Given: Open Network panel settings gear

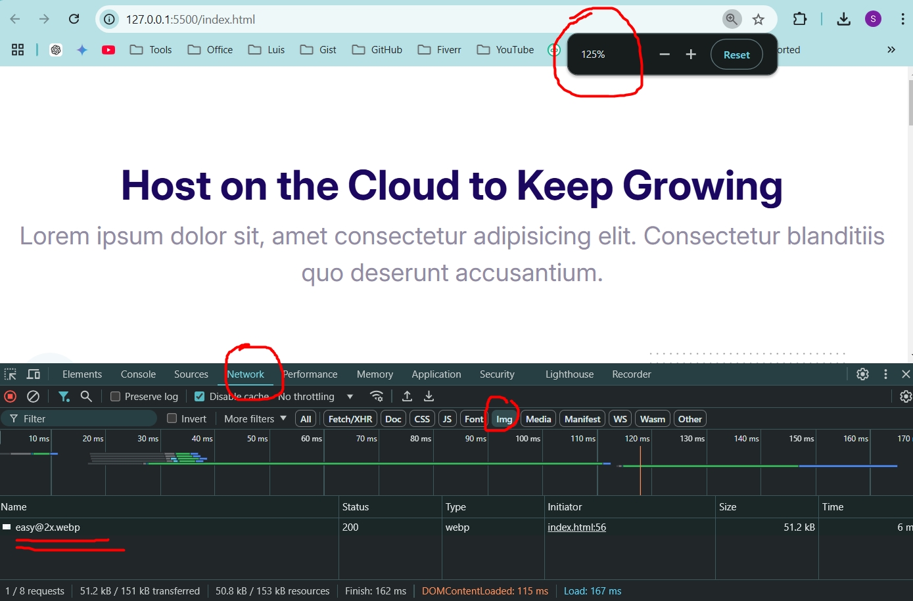Looking at the screenshot, I should pos(906,396).
